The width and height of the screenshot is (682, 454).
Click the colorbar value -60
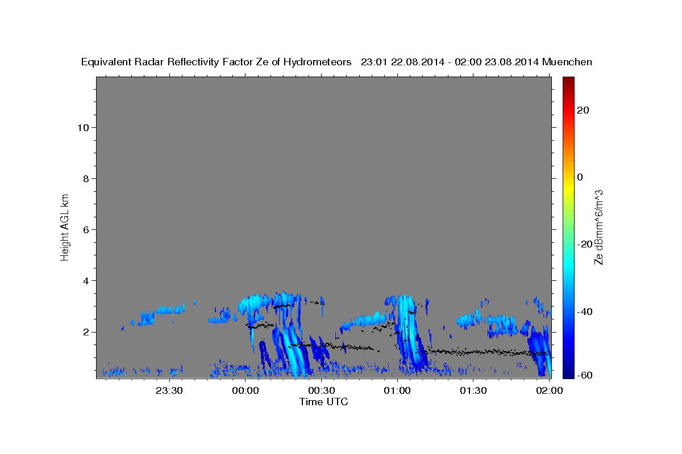coord(584,375)
